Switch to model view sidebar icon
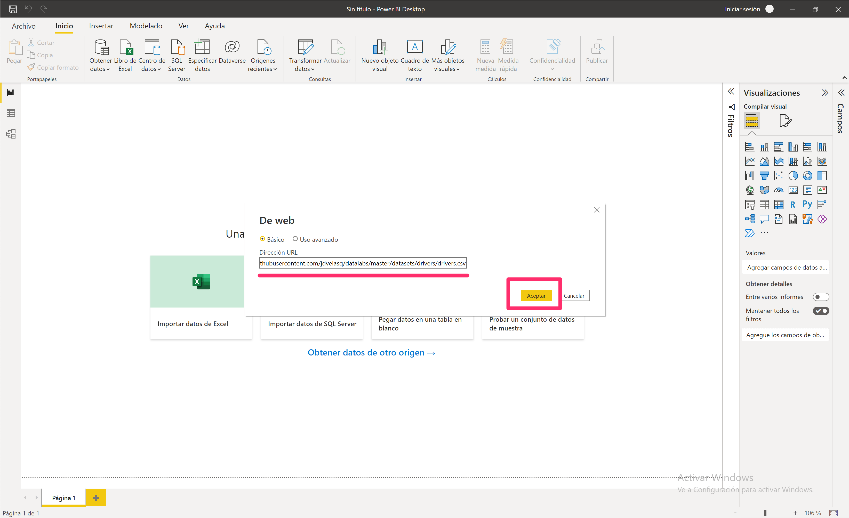Image resolution: width=849 pixels, height=518 pixels. [11, 134]
